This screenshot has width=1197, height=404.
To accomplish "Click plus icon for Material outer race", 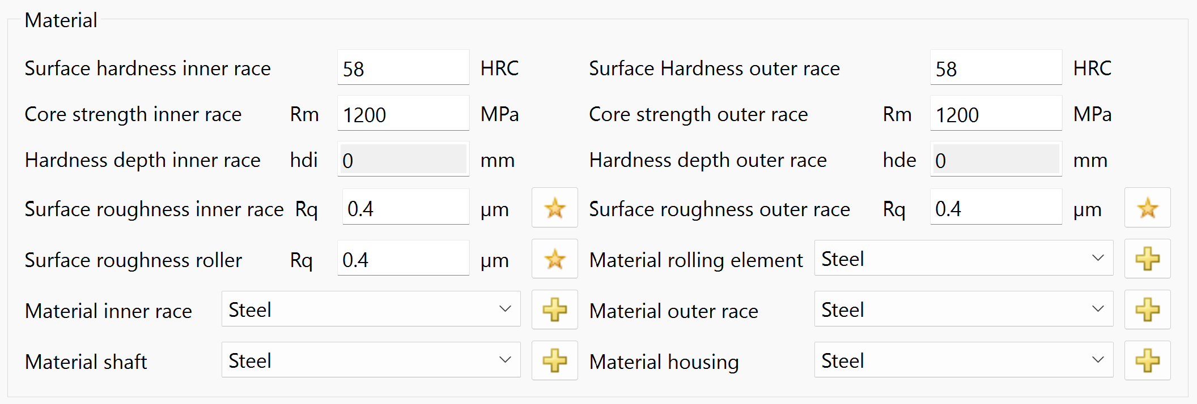I will point(1147,310).
